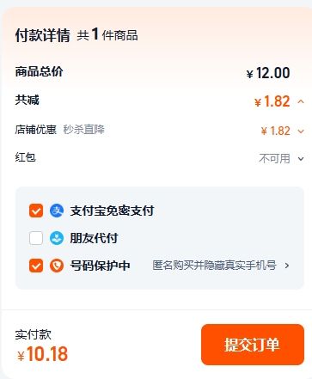
Task: Click the blue Alipay logo icon
Action: tap(57, 211)
